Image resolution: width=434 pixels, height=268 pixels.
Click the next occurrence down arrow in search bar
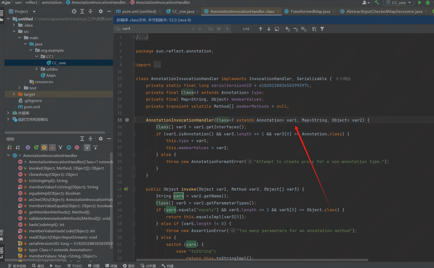click(269, 29)
